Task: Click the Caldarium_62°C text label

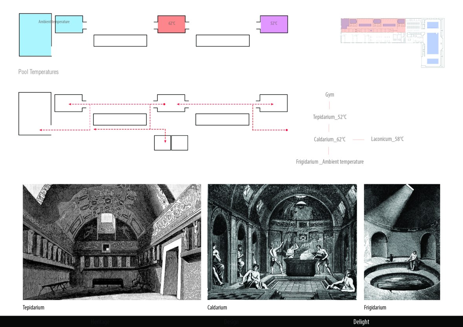Action: (329, 139)
